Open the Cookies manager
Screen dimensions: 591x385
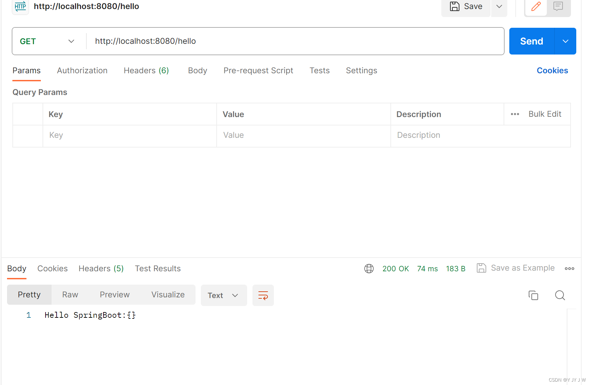(552, 70)
